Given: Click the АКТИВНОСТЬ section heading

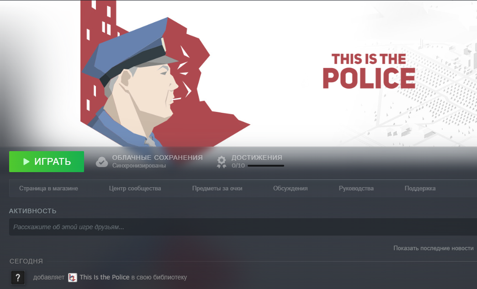Looking at the screenshot, I should point(33,211).
